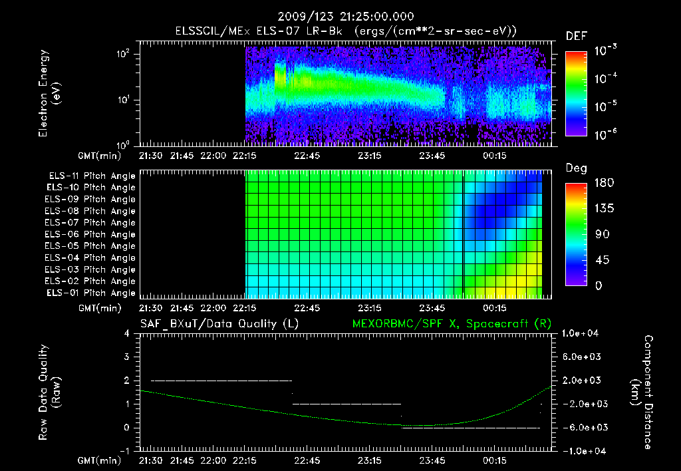
Task: Select the ELS-09 Pitch Angle label
Action: (x=90, y=200)
